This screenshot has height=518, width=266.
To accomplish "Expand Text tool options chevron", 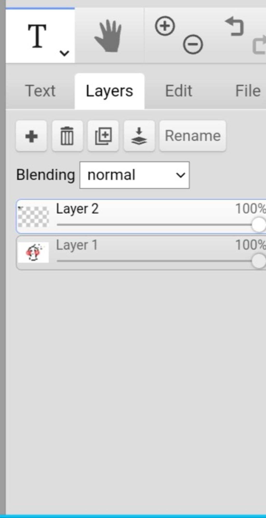I will coord(64,53).
